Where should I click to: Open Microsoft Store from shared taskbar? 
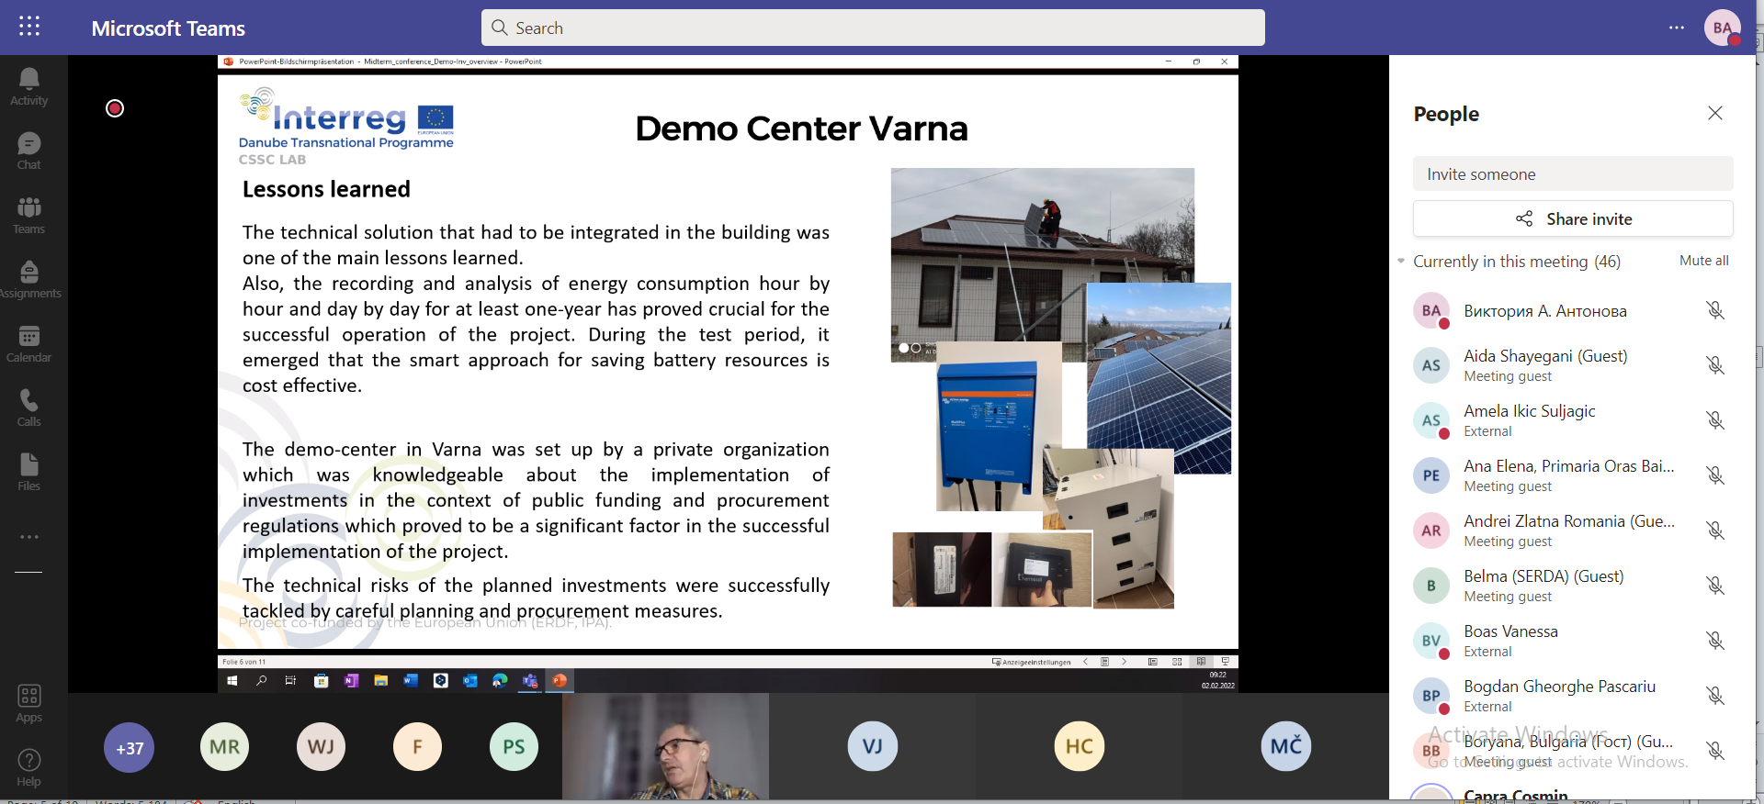pos(321,680)
